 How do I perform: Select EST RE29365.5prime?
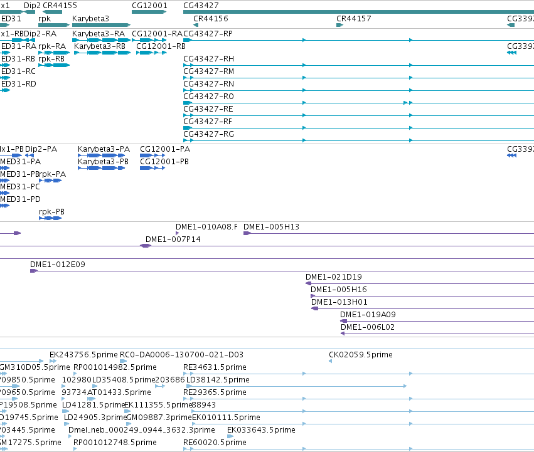tap(358, 399)
